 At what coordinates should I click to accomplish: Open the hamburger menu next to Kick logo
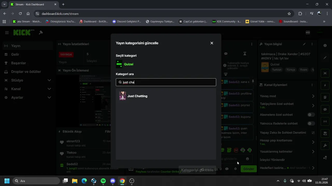7,33
